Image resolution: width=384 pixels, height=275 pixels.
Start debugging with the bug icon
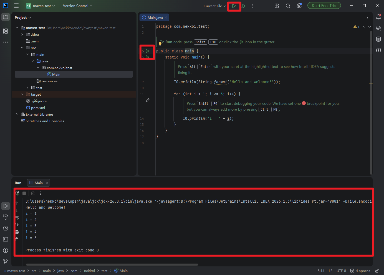(x=243, y=6)
